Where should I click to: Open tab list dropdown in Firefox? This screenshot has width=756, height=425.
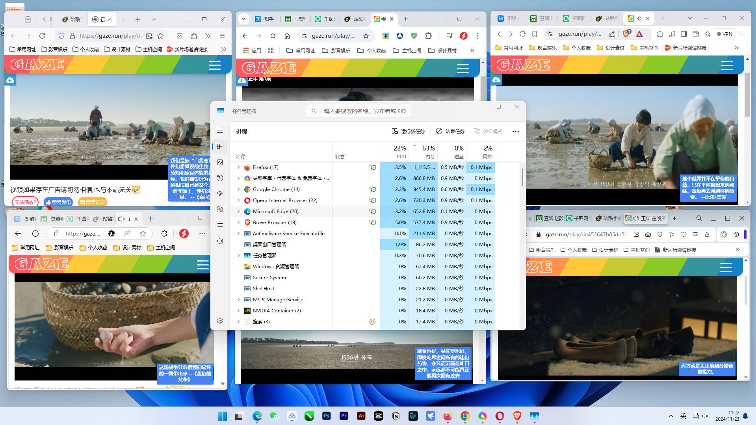[x=154, y=19]
